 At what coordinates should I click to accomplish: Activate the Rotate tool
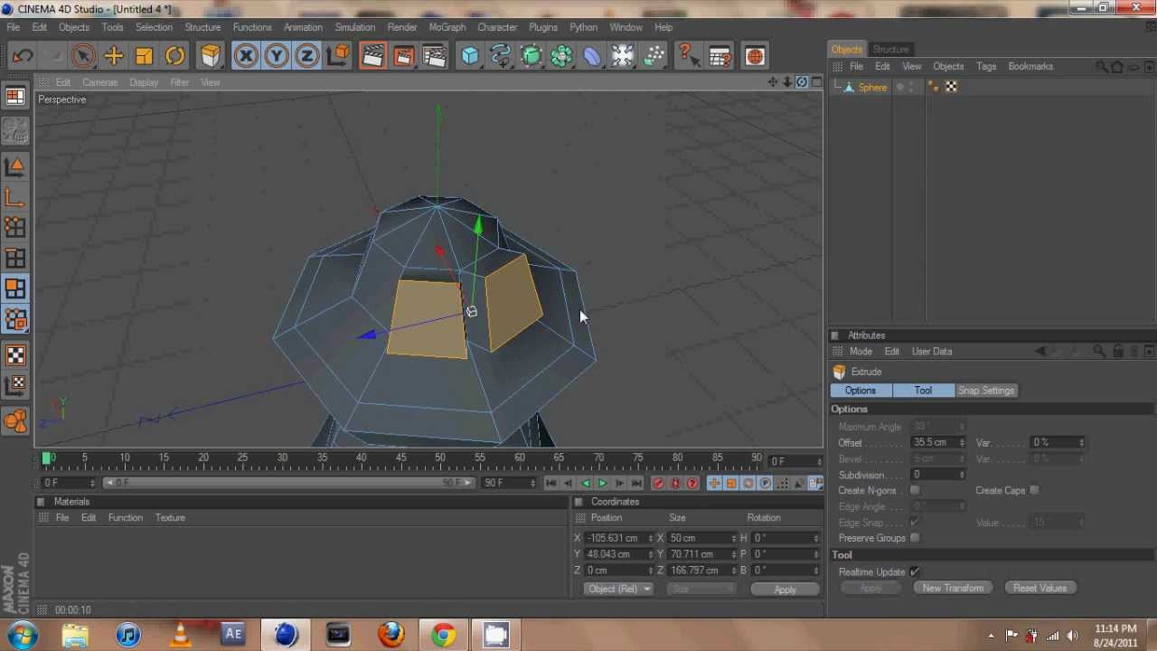click(x=175, y=56)
